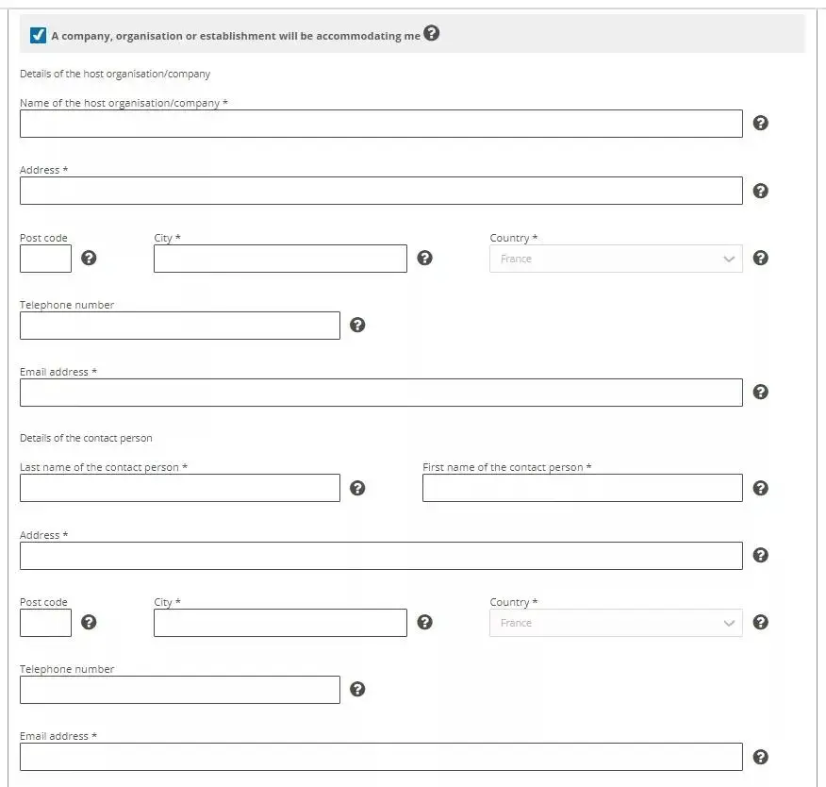The image size is (826, 787).
Task: Click the host organisation Telephone number field
Action: (179, 326)
